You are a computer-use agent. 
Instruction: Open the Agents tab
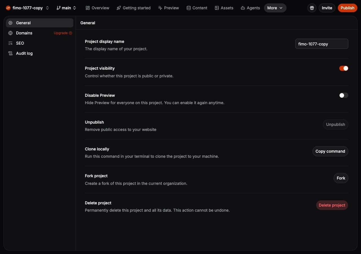250,8
